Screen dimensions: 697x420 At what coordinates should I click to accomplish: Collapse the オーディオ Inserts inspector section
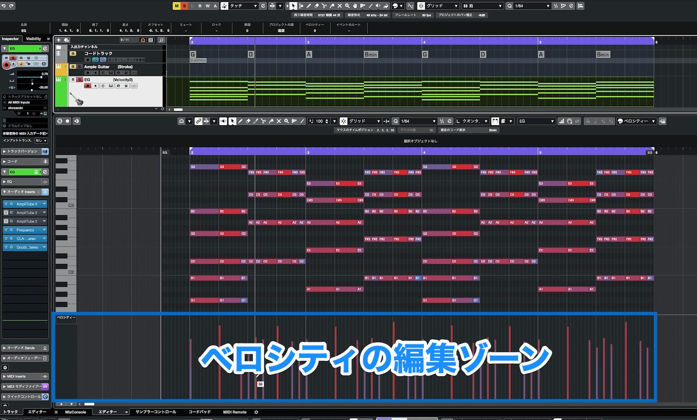21,192
